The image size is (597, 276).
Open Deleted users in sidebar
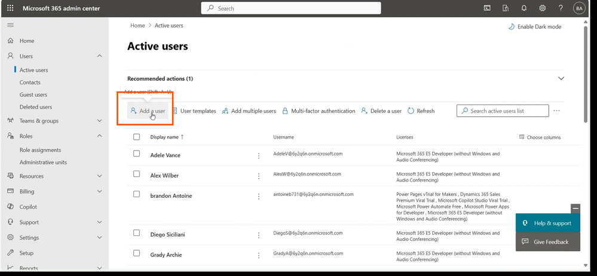point(36,107)
